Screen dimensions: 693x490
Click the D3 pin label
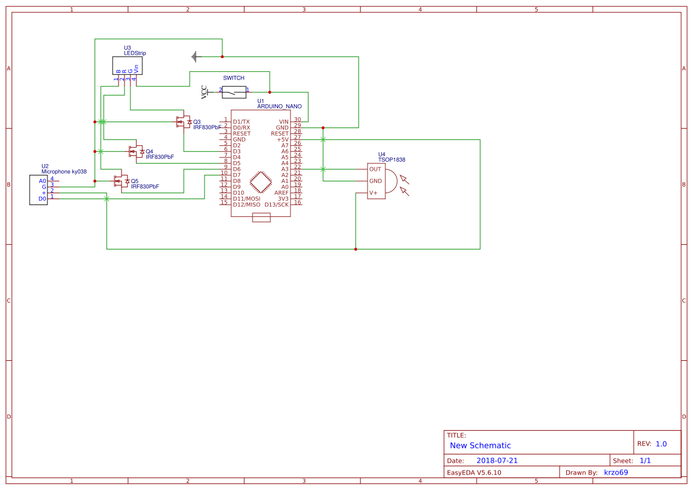coord(237,152)
